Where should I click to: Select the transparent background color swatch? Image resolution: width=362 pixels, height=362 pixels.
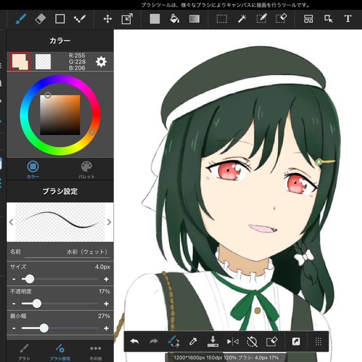(43, 62)
